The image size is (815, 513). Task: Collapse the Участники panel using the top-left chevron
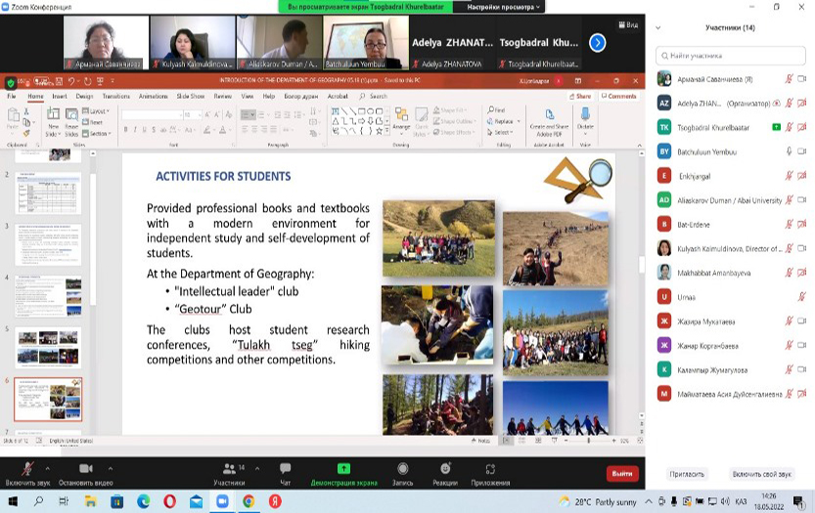659,27
